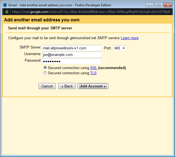175x157 pixels.
Task: Focus the SMTP Server input field
Action: [72, 48]
